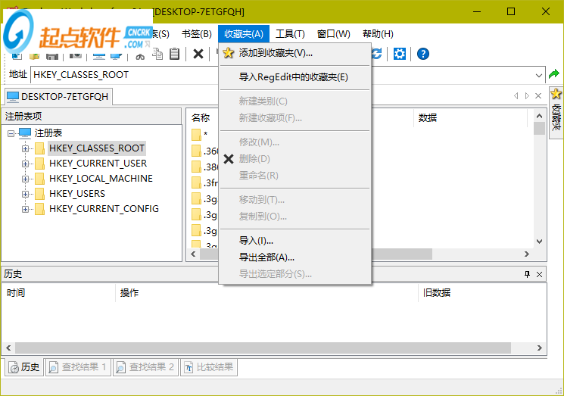
Task: Click the green Go arrow beside address bar
Action: click(x=554, y=74)
